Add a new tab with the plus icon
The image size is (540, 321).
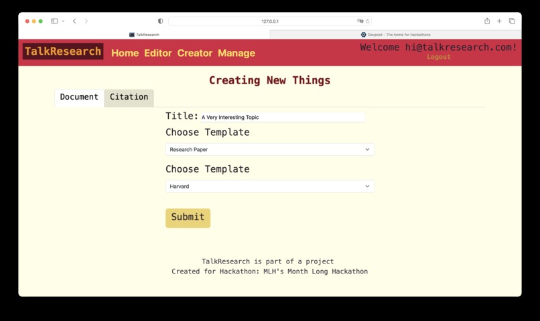[499, 21]
